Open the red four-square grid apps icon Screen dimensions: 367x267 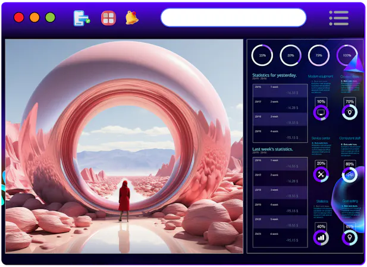coord(108,18)
